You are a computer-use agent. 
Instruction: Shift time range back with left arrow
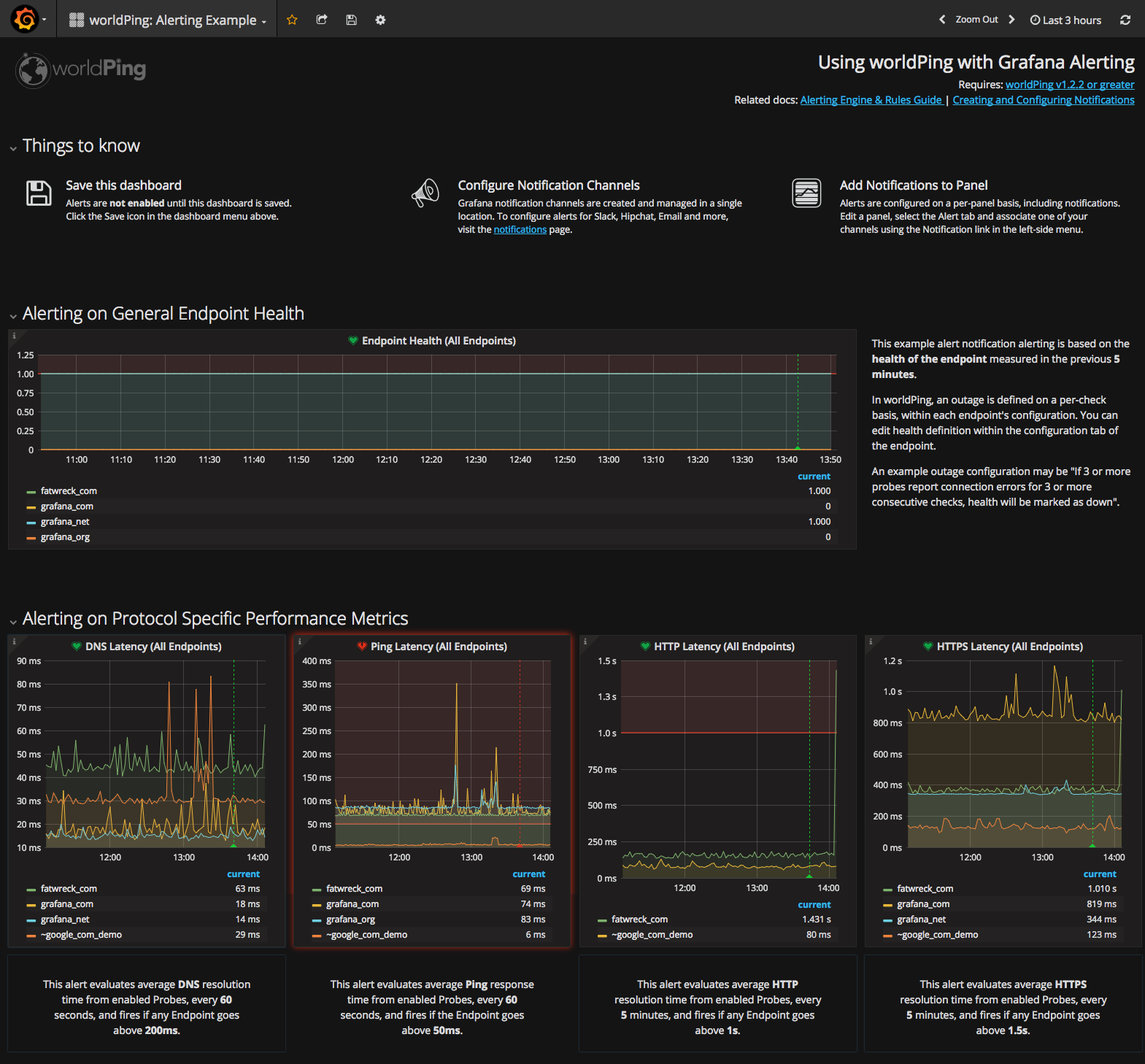(942, 20)
